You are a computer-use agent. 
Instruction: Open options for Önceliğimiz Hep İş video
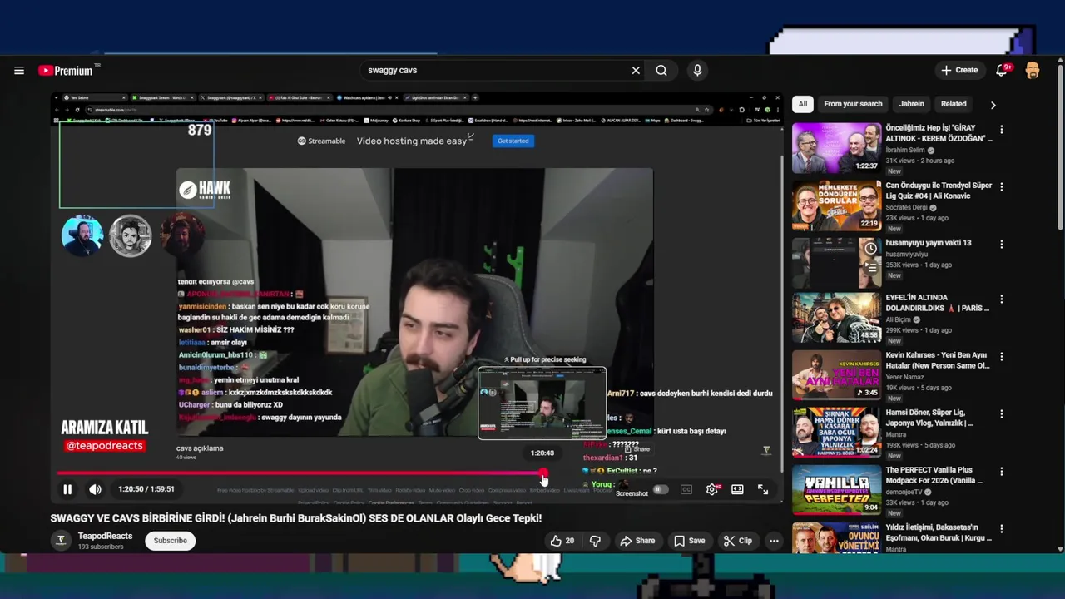tap(1002, 130)
